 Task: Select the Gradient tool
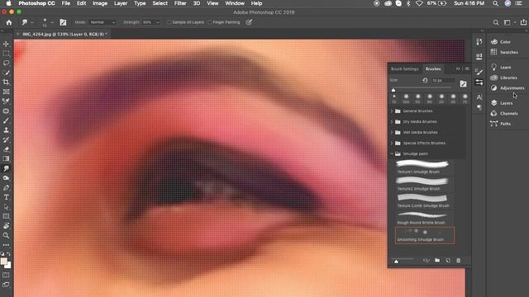[6, 158]
